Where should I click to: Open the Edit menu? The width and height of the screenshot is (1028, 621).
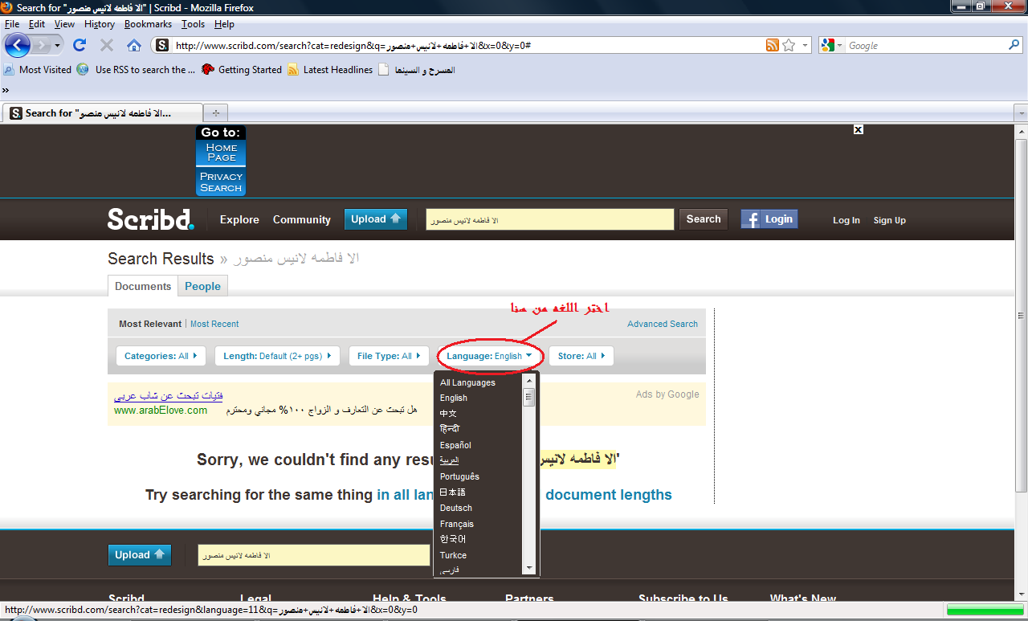coord(37,24)
